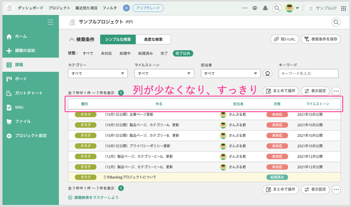This screenshot has width=351, height=207.
Task: Open the カテゴリー dropdown
Action: pos(98,74)
